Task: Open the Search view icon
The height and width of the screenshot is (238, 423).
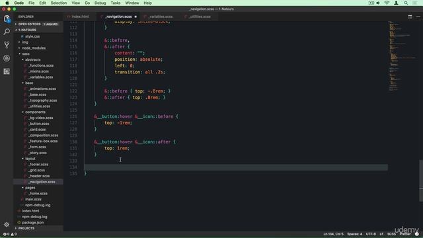Action: (7, 32)
